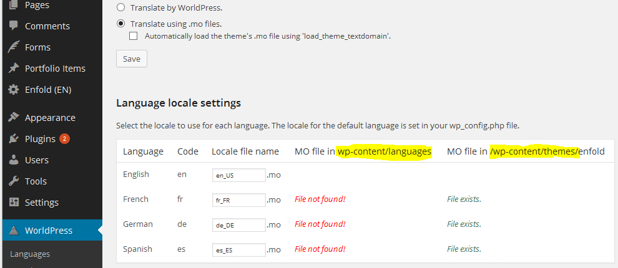618x268 pixels.
Task: Click German row File not found! text
Action: click(320, 224)
